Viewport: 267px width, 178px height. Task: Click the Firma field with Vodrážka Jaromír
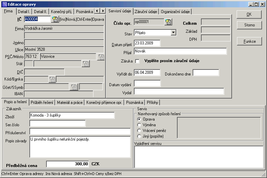click(64, 29)
